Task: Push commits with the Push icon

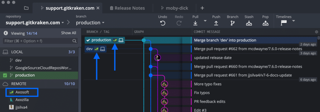Action: pos(216,23)
